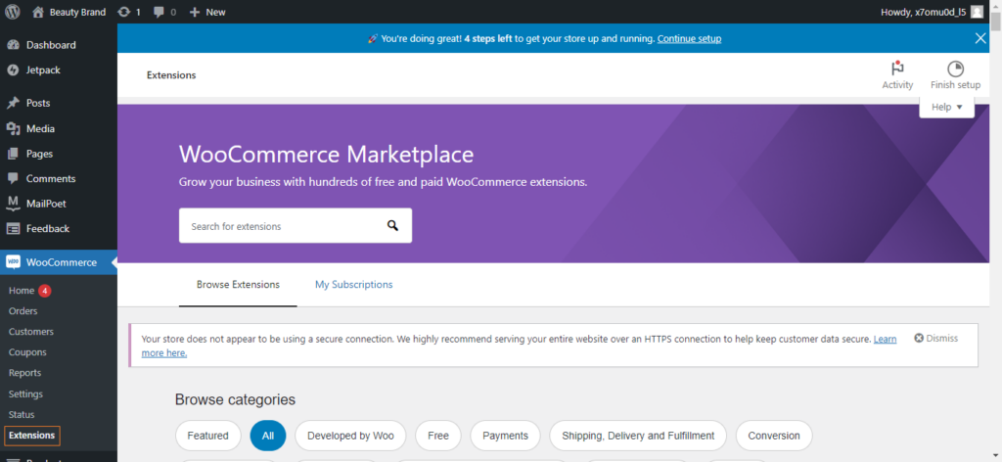Viewport: 1002px width, 462px height.
Task: Select Shipping, Delivery and Fulfillment category
Action: tap(638, 436)
